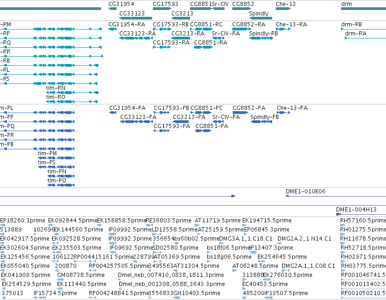386x300 pixels.
Task: Click the IP13507.5prime EST
Action: pyautogui.click(x=269, y=298)
